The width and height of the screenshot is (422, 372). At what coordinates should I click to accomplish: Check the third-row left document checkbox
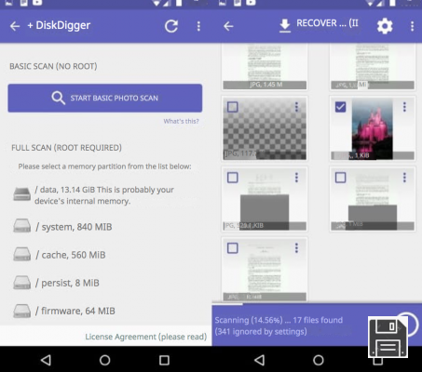[233, 178]
